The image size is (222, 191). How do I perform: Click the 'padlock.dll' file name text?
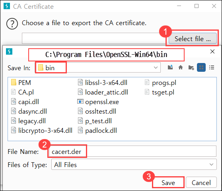click(x=101, y=130)
